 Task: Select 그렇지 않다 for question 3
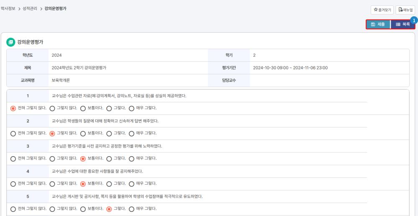click(x=52, y=159)
